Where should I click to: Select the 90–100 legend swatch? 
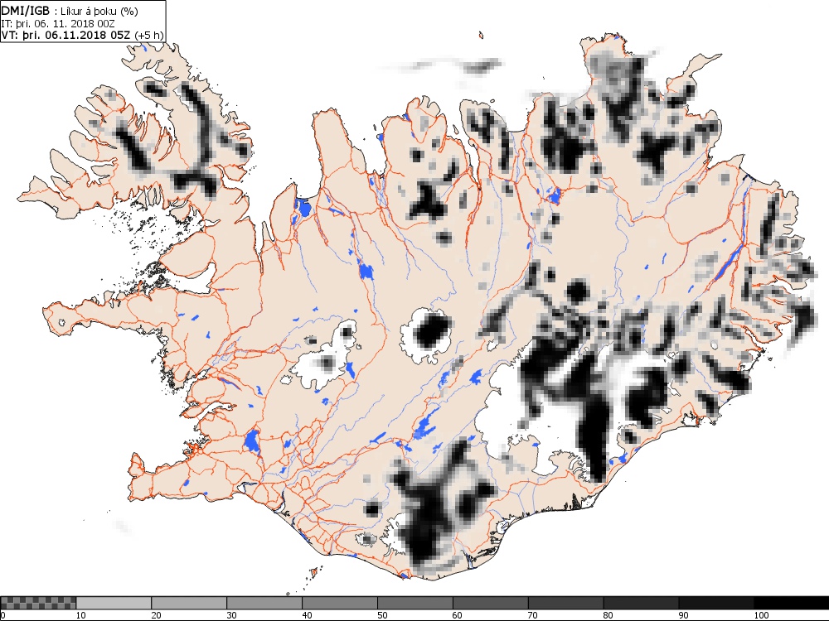(x=716, y=603)
